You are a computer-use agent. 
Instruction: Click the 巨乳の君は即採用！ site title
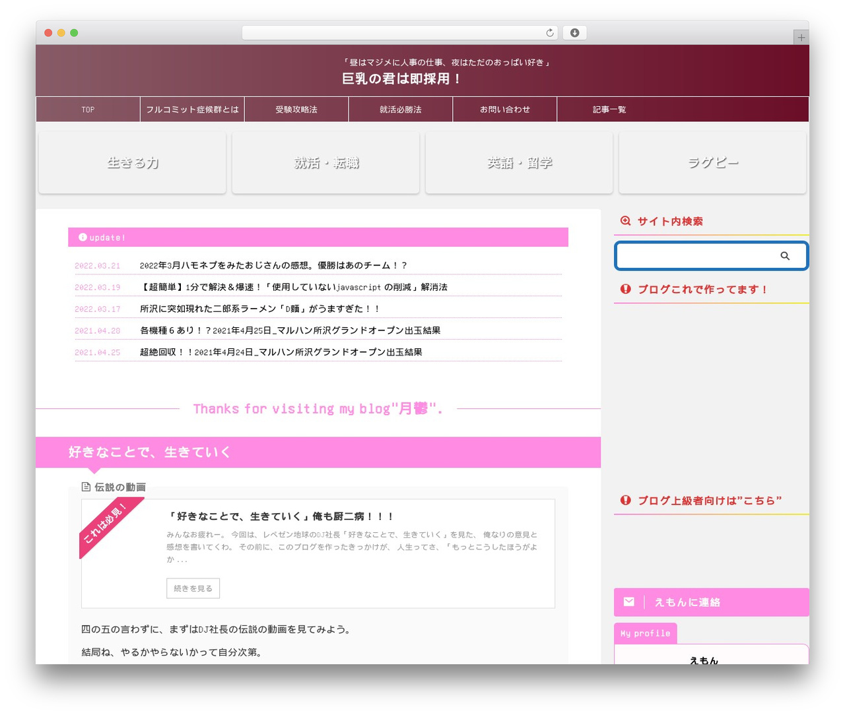click(x=401, y=78)
